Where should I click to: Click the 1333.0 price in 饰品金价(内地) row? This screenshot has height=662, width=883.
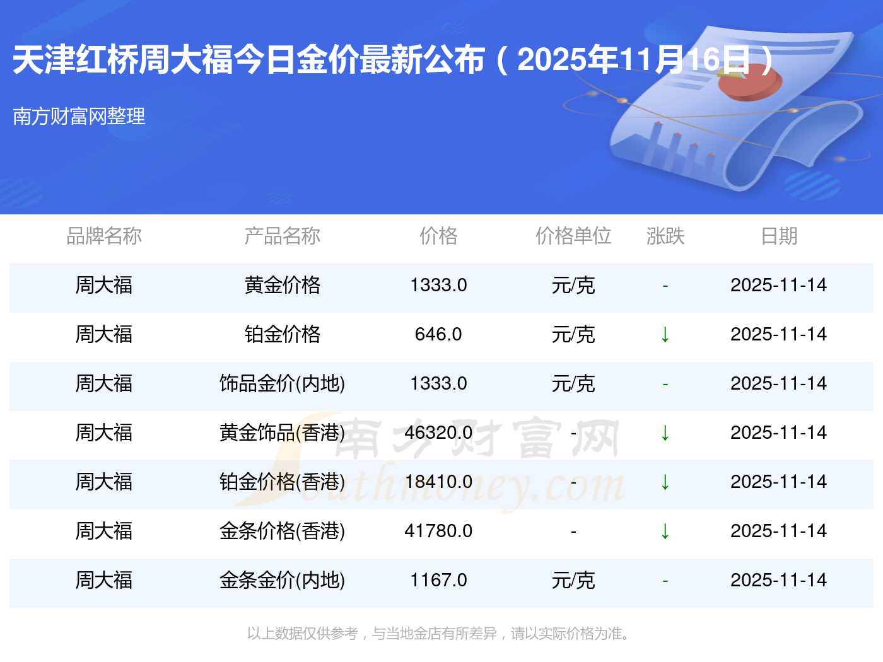tap(438, 383)
